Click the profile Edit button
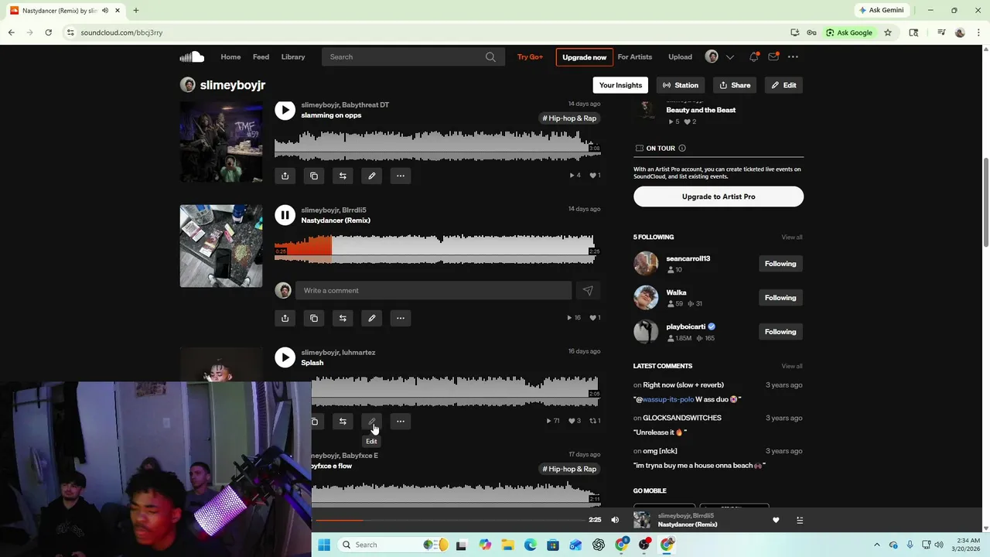This screenshot has height=557, width=990. (783, 85)
